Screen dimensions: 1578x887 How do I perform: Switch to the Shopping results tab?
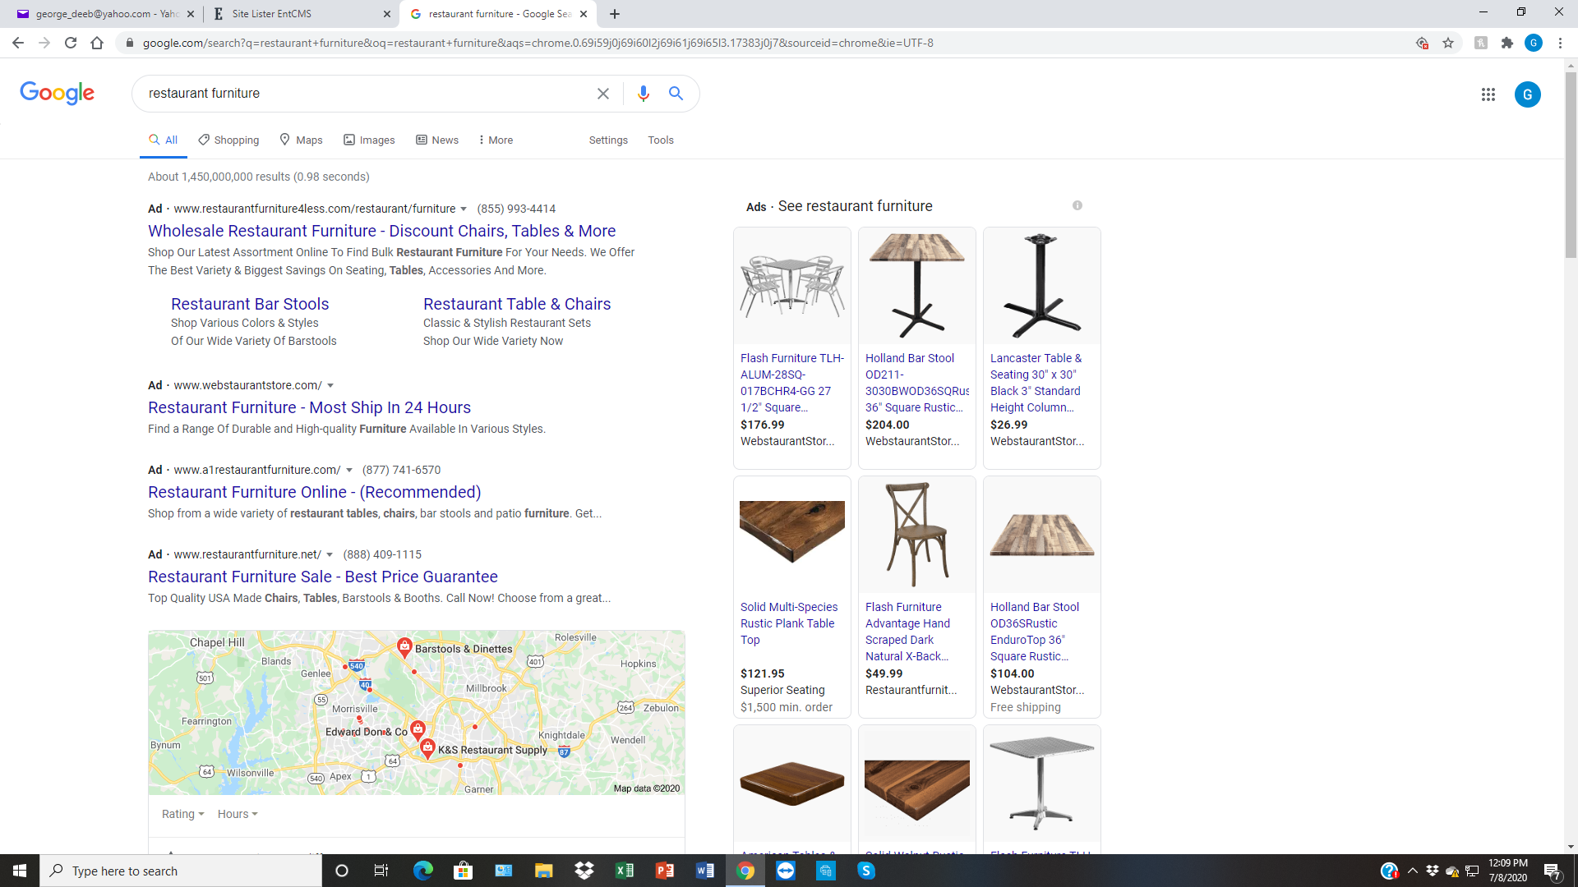coord(228,140)
